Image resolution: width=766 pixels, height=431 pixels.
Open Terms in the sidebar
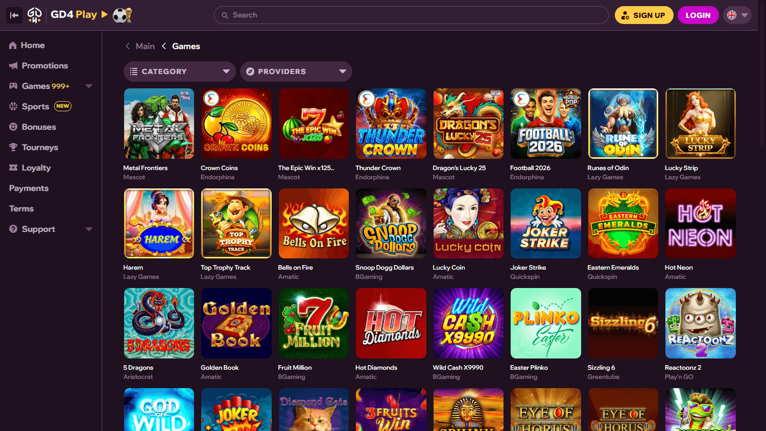(21, 209)
